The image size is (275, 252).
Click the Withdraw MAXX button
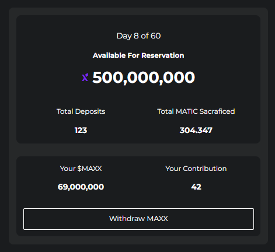[x=138, y=219]
